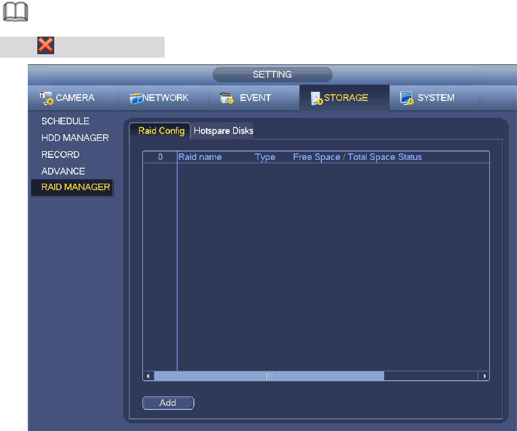Open ADVANCE in the sidebar
517x431 pixels.
click(63, 171)
